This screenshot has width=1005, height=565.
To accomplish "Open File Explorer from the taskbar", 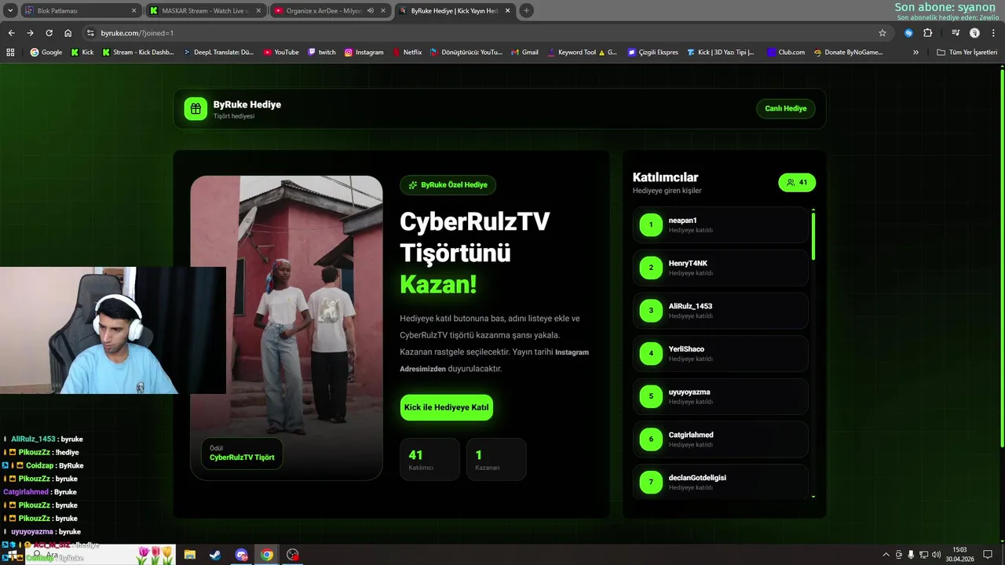I will 190,555.
